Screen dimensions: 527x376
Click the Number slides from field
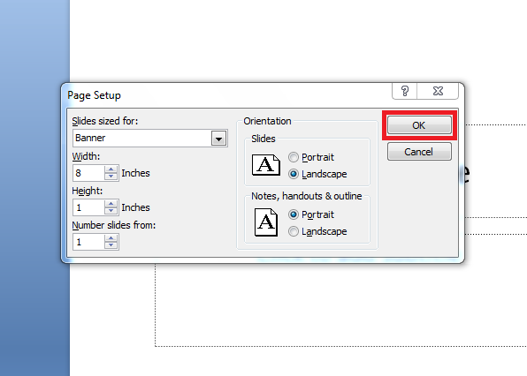88,242
